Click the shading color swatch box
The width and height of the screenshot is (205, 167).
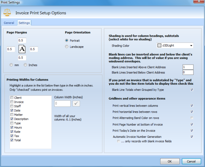159,45
